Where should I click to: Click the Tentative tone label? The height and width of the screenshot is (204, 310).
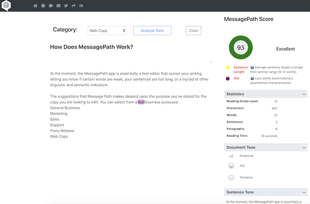(x=246, y=177)
